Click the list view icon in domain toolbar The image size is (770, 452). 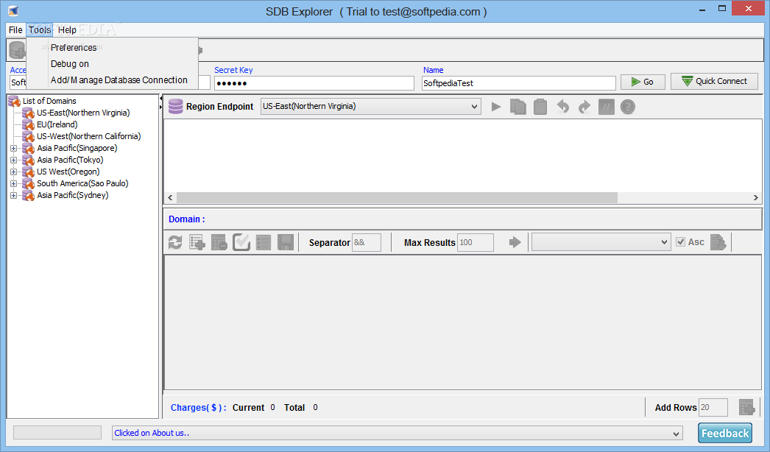264,242
